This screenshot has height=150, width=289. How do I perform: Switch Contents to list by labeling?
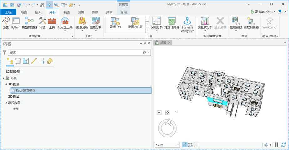click(50, 61)
